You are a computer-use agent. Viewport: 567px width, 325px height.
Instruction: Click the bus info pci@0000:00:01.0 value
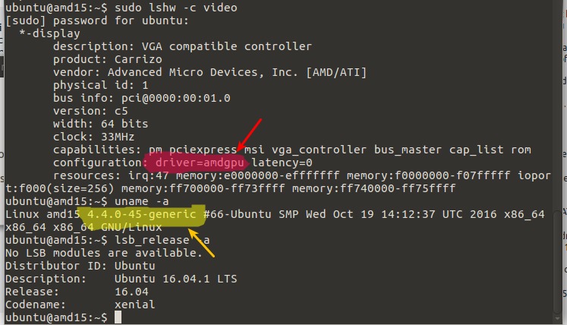coord(176,98)
